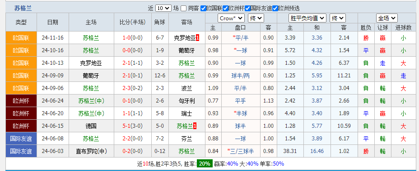
Task: Click the red card badge beside 克罗地亚
Action: click(x=197, y=38)
